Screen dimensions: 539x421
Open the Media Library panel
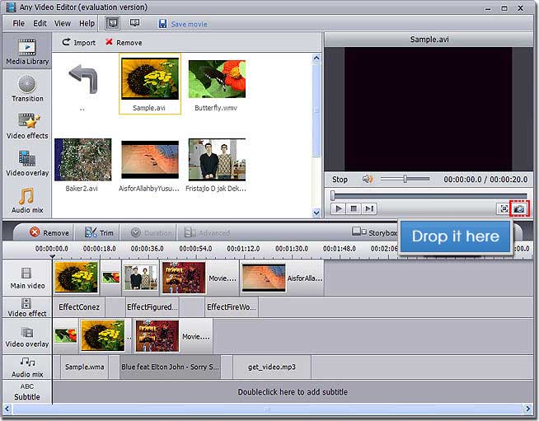tap(27, 52)
